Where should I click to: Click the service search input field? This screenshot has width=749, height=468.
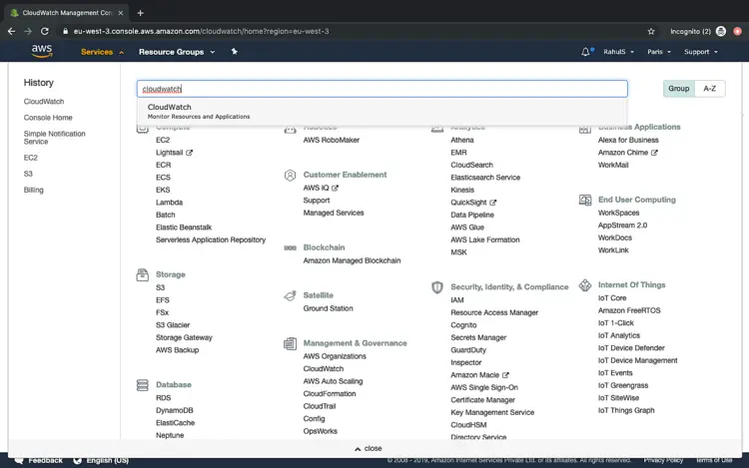pos(382,89)
